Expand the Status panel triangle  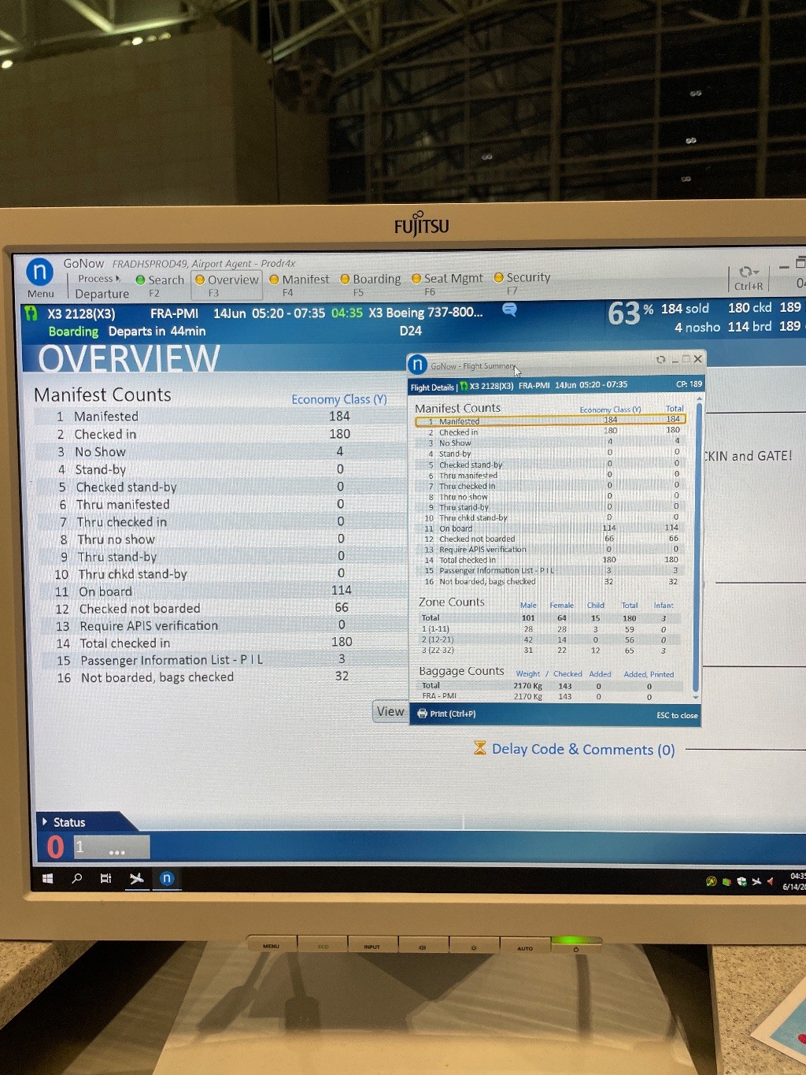pyautogui.click(x=44, y=821)
